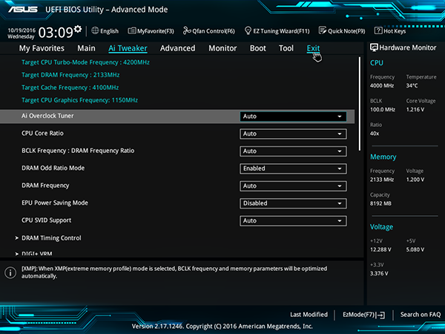Click the Qfan Control fan icon
Image resolution: width=445 pixels, height=334 pixels.
pos(187,30)
